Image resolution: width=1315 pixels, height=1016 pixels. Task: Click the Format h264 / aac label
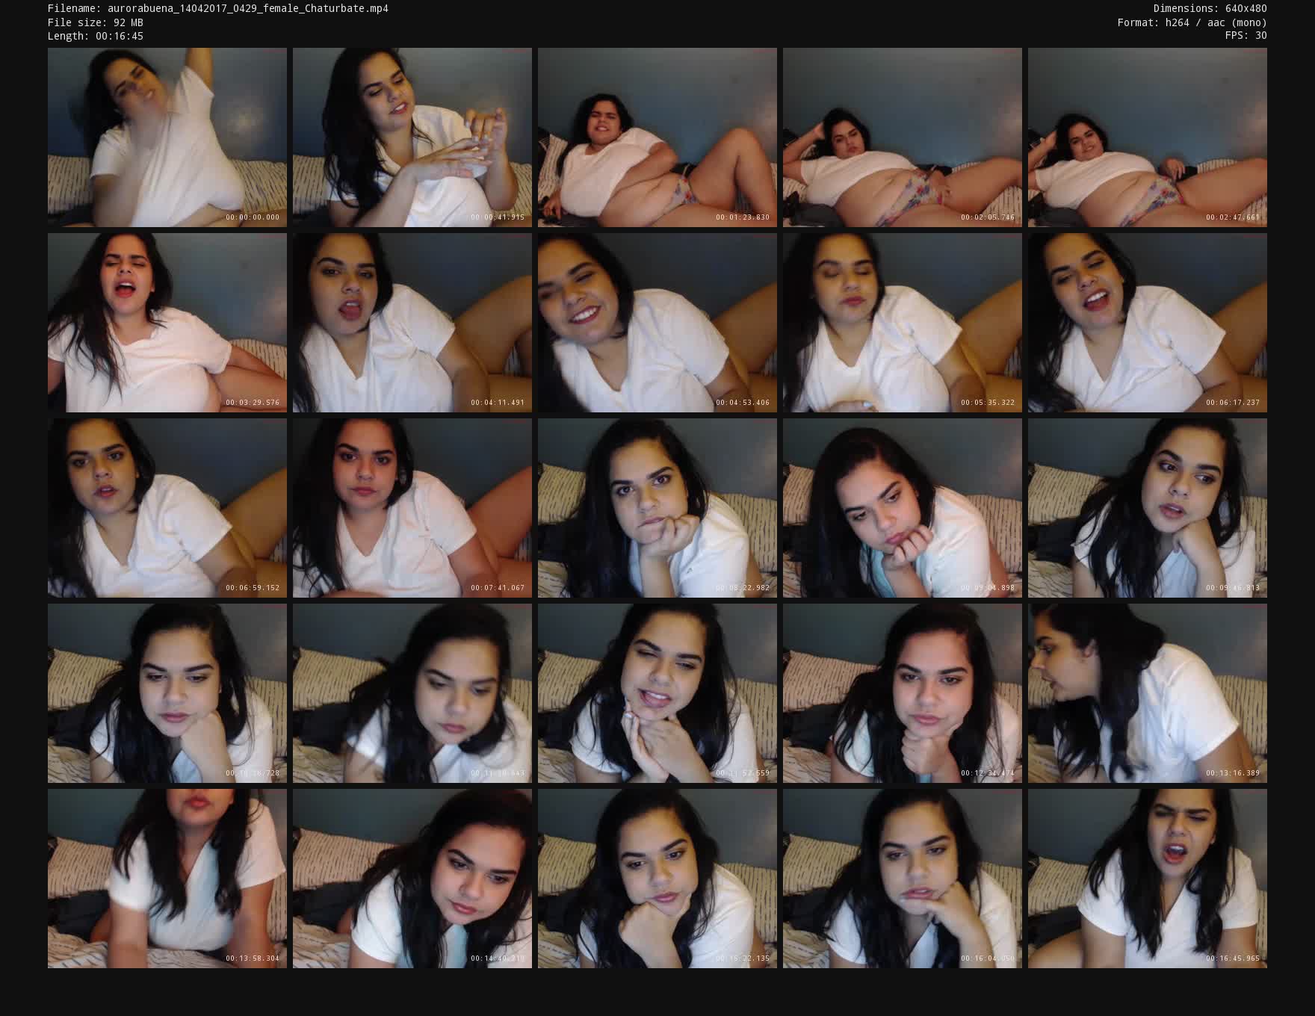tap(1192, 22)
